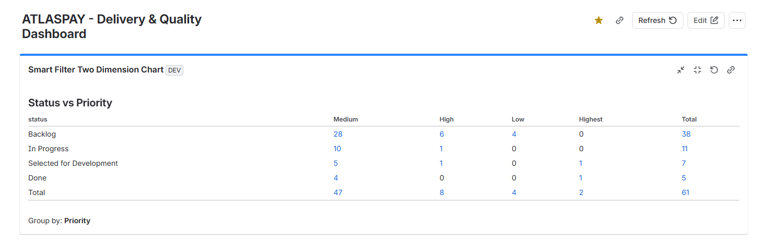Refresh the Smart Filter gadget

[x=714, y=70]
